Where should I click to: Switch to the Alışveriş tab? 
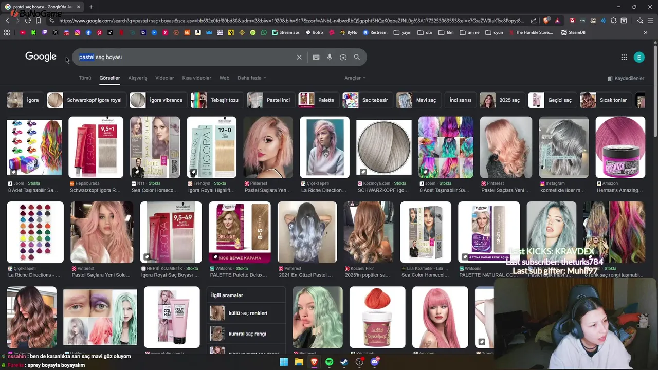pos(138,78)
